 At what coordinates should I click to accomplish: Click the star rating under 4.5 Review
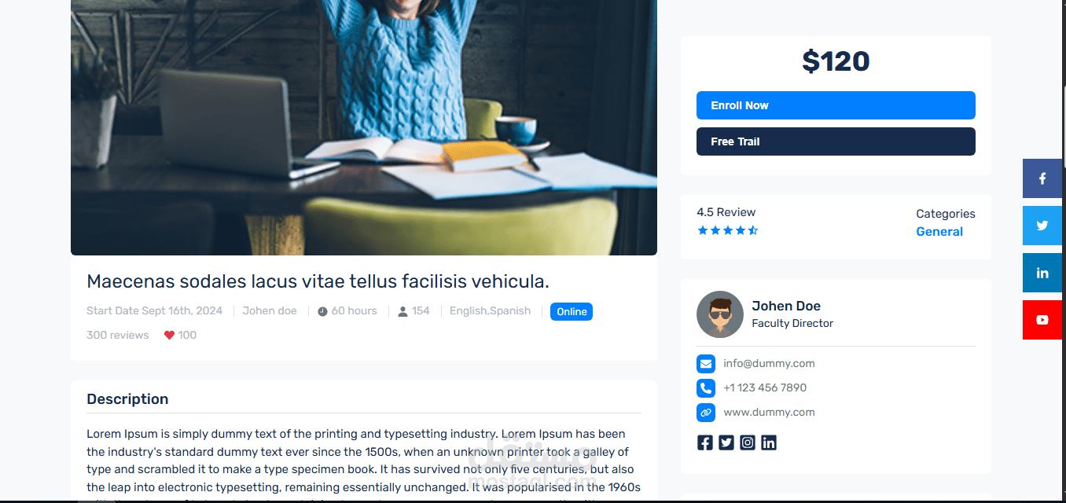click(x=727, y=230)
